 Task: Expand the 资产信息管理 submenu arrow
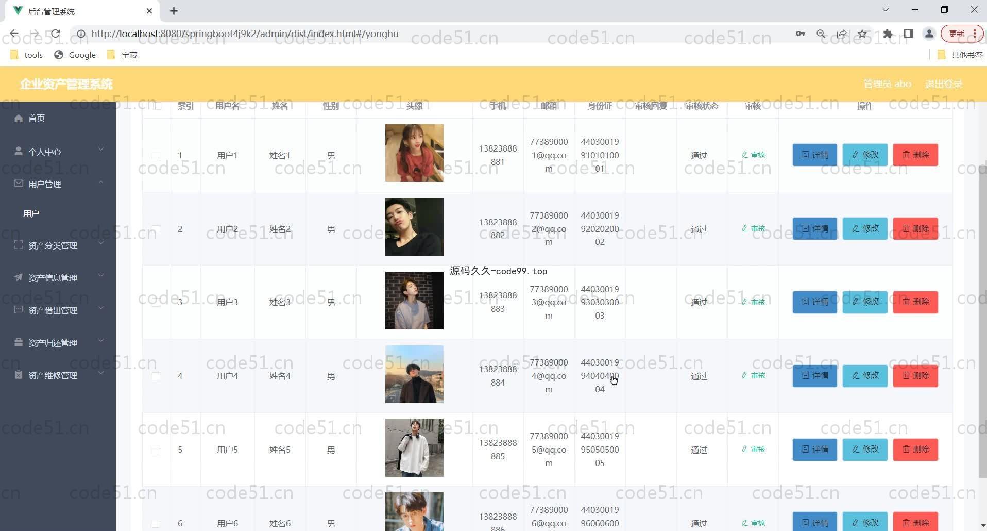[x=101, y=276]
